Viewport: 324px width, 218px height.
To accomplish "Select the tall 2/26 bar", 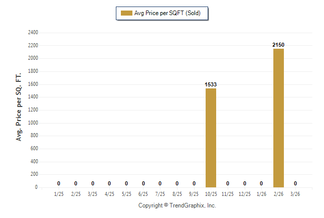I will 278,118.
